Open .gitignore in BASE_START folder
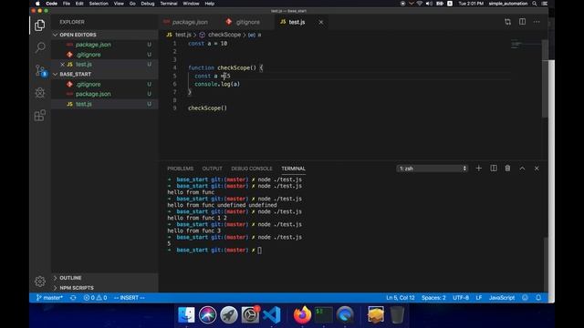584x328 pixels. click(x=104, y=85)
